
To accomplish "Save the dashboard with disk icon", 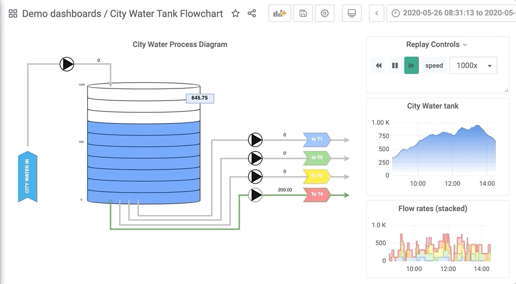I will coord(303,13).
